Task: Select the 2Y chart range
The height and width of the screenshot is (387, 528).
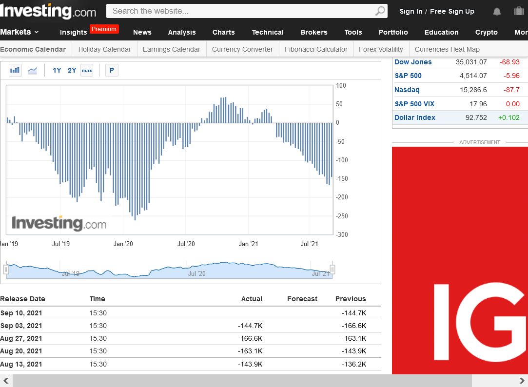Action: click(x=72, y=70)
